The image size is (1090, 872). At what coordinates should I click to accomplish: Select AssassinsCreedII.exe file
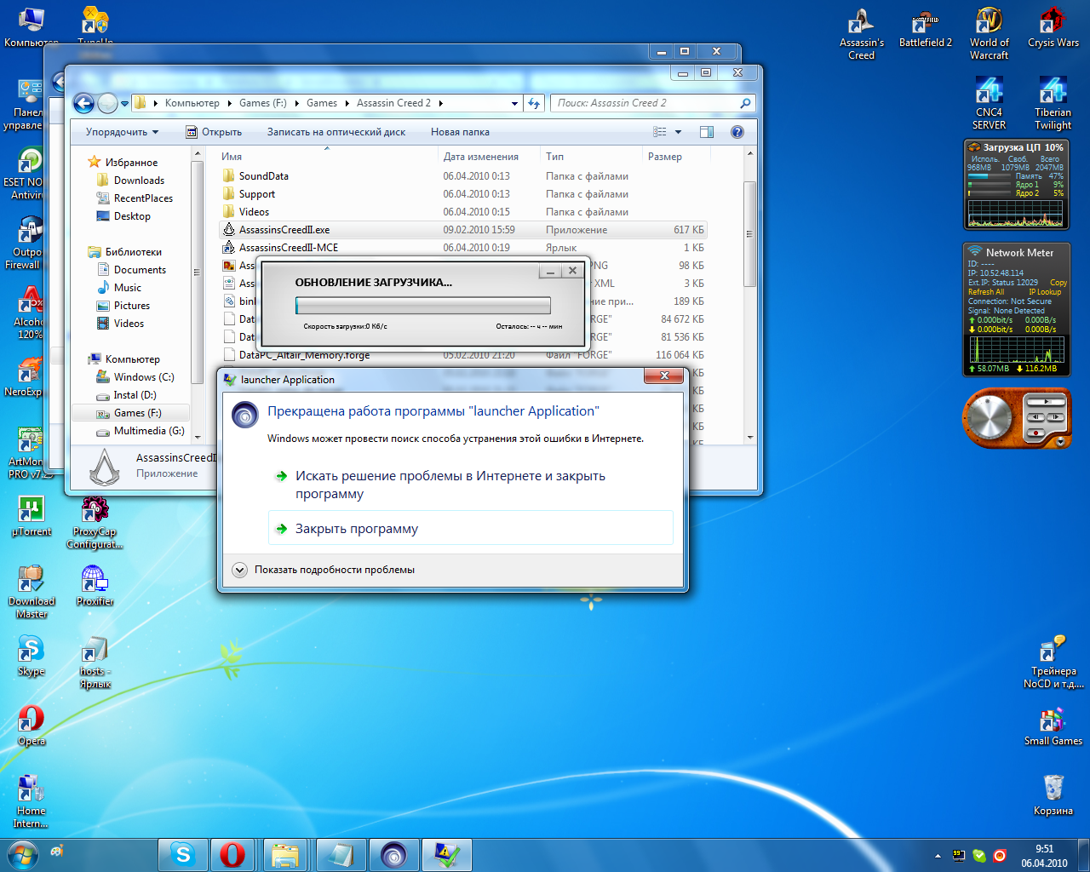tap(462, 230)
